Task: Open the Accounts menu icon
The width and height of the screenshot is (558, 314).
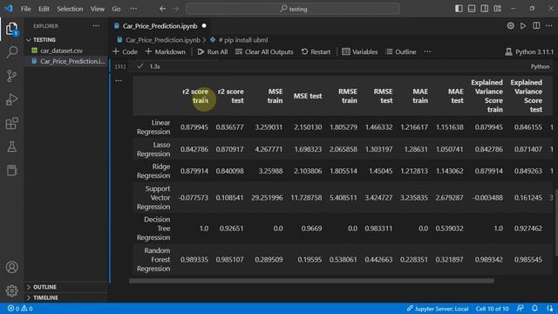Action: pos(11,267)
